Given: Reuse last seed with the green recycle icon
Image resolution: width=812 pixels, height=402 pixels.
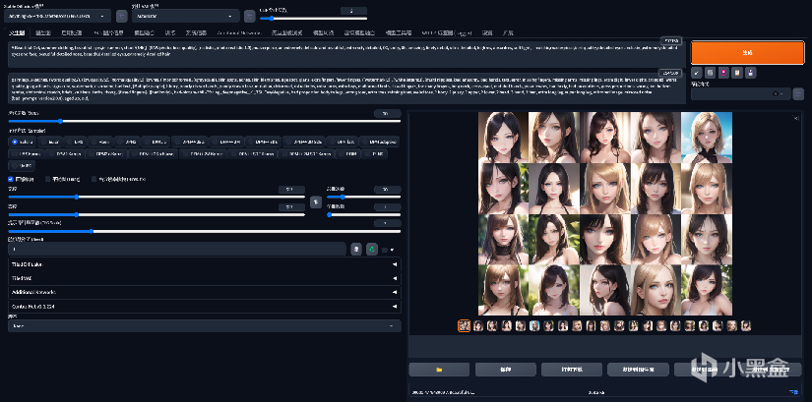Looking at the screenshot, I should point(372,250).
